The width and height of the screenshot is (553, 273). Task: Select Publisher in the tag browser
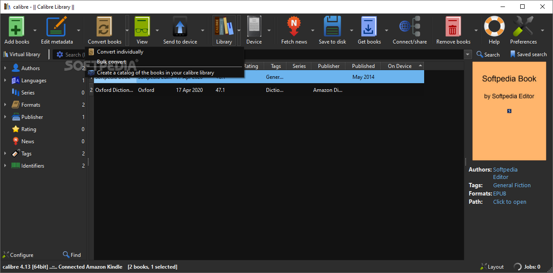tap(32, 117)
